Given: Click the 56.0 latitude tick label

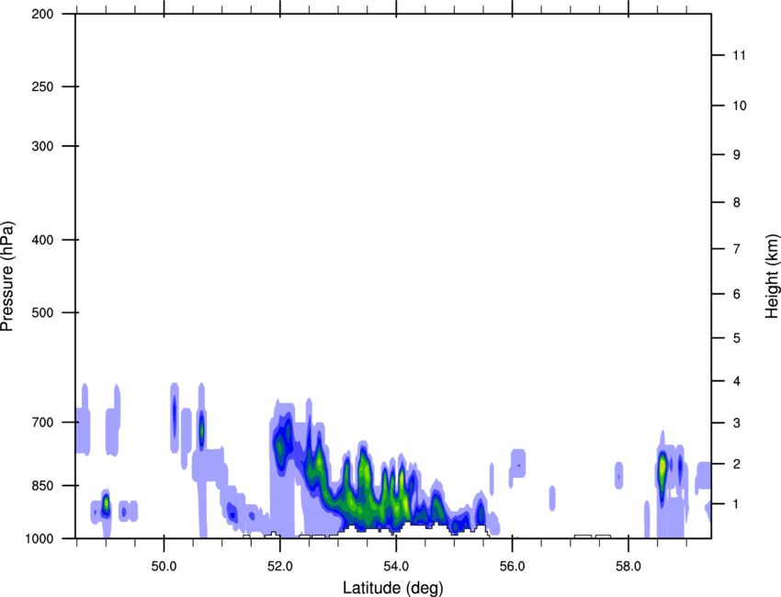Looking at the screenshot, I should click(512, 567).
